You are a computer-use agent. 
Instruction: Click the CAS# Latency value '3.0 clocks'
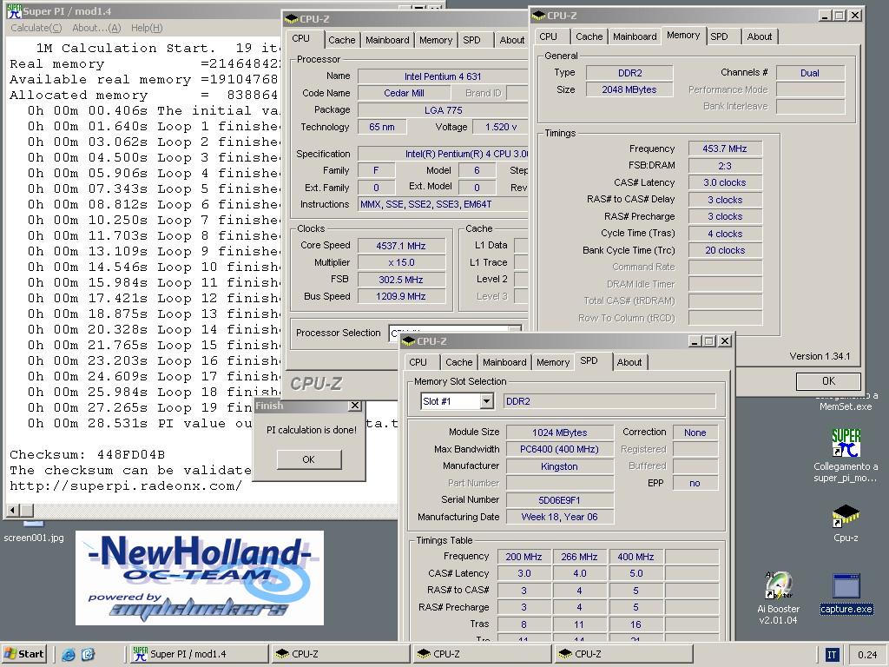pyautogui.click(x=725, y=182)
